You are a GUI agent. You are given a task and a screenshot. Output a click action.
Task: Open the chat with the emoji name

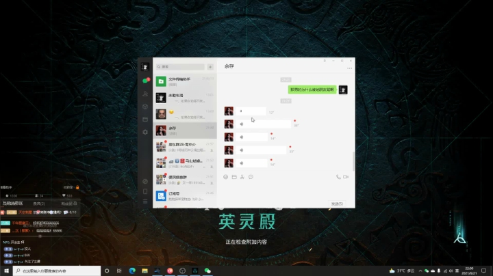(x=185, y=114)
